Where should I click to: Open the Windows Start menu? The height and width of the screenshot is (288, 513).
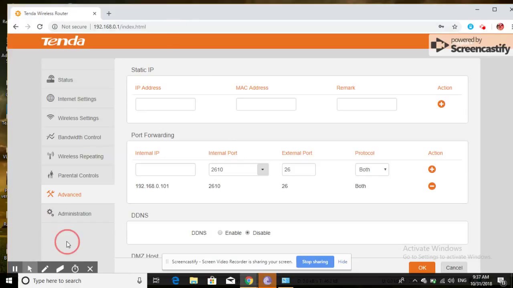(x=8, y=280)
